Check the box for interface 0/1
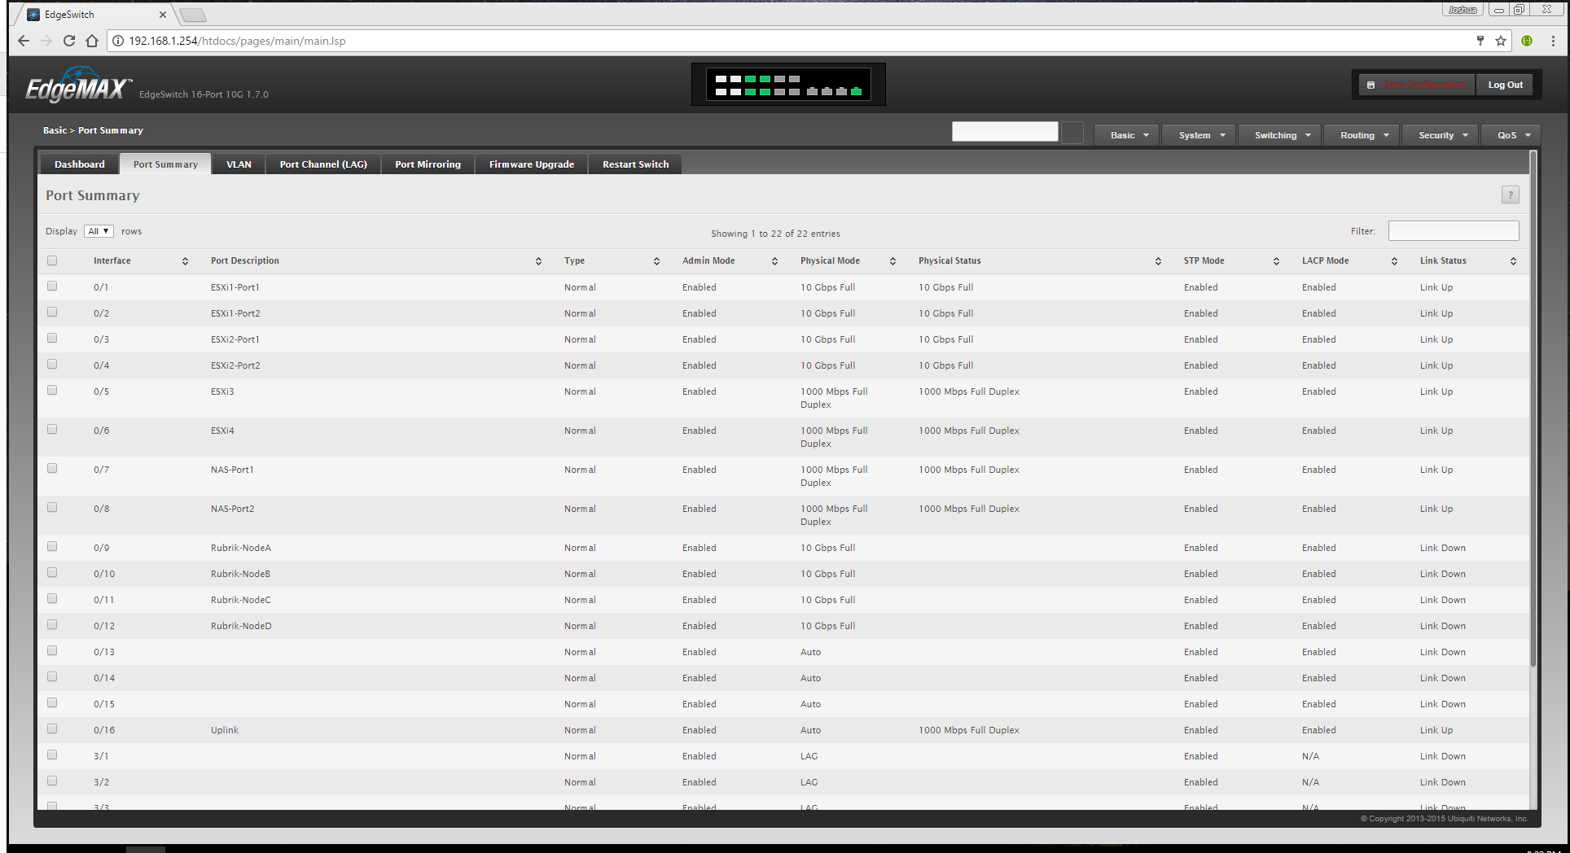Screen dimensions: 1570x853 (x=52, y=287)
